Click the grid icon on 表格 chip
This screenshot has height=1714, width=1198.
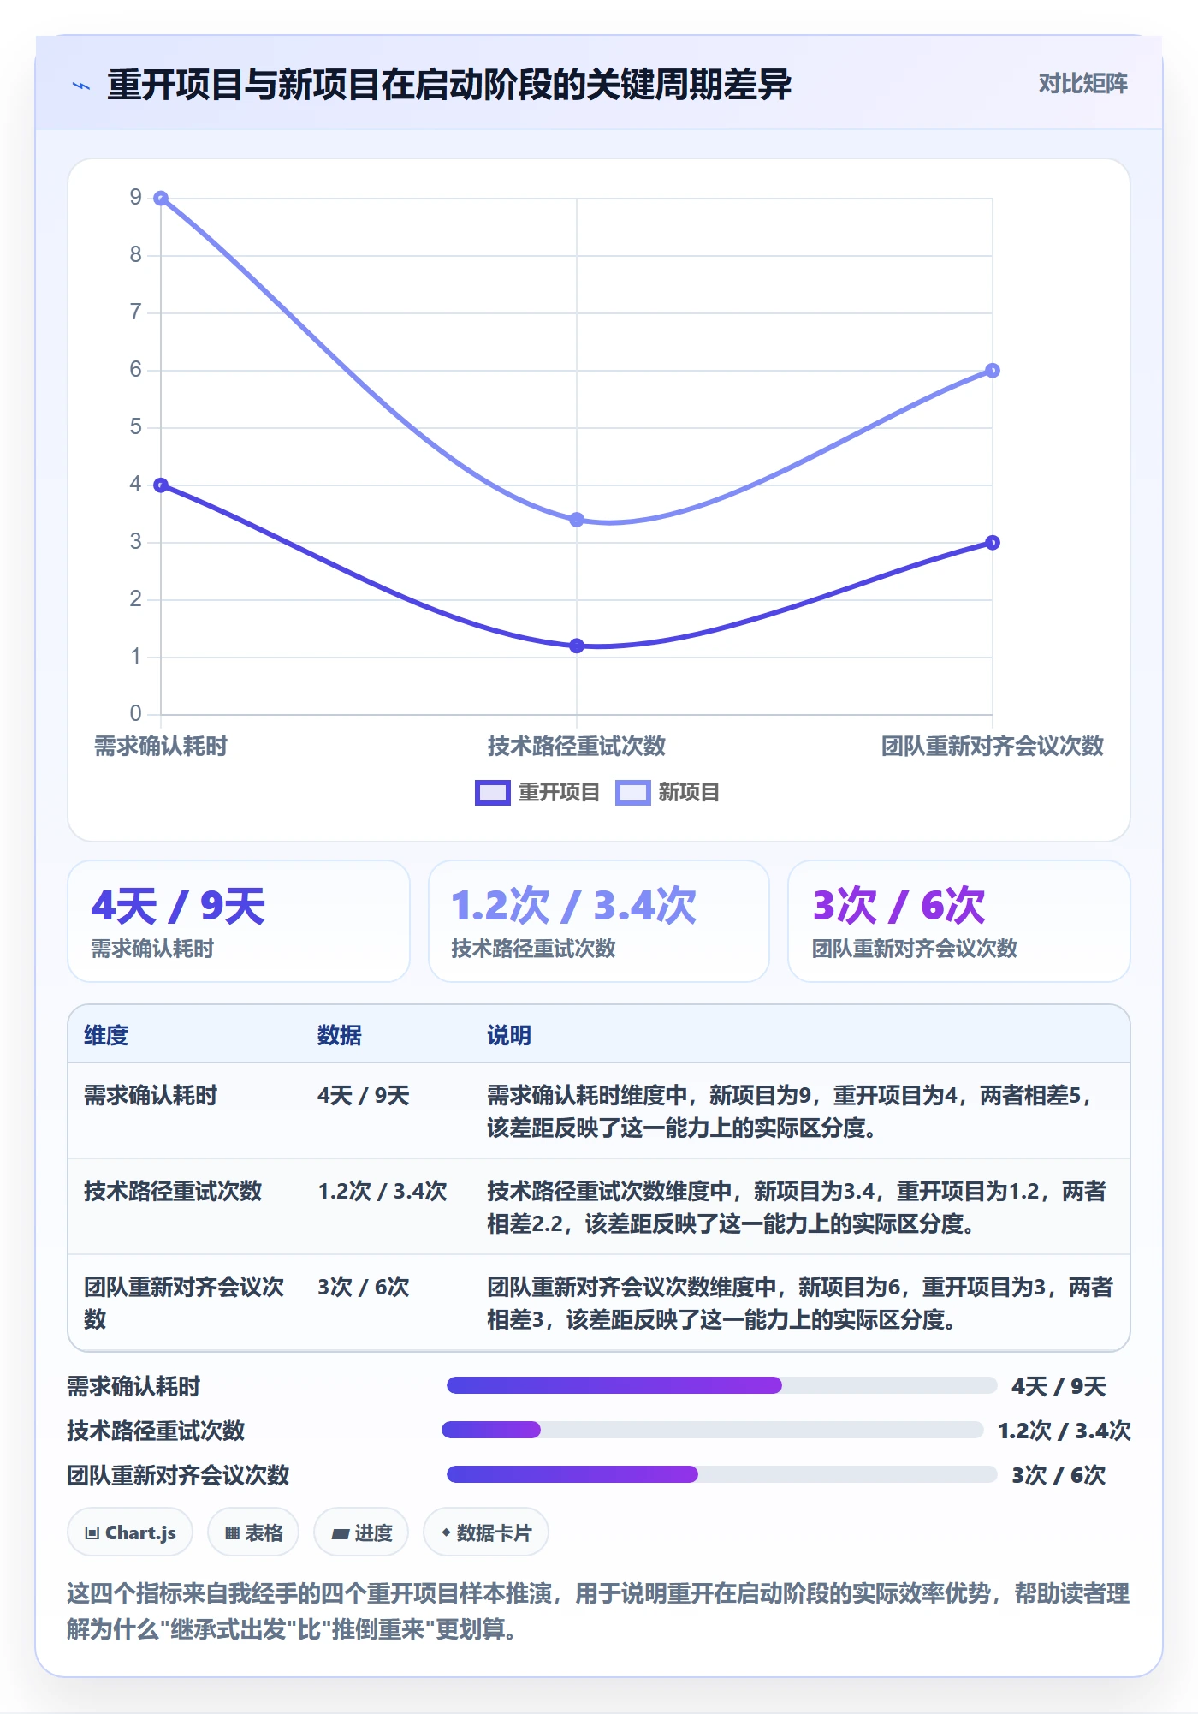tap(233, 1533)
